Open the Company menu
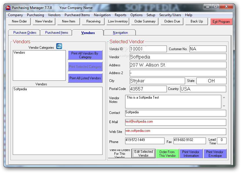The image size is (241, 173). 15,15
